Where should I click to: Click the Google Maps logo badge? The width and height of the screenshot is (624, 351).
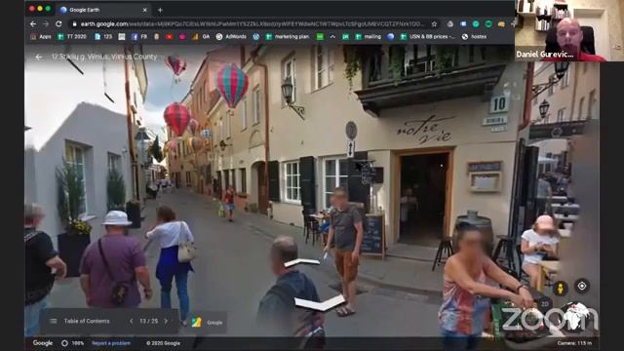[x=196, y=322]
